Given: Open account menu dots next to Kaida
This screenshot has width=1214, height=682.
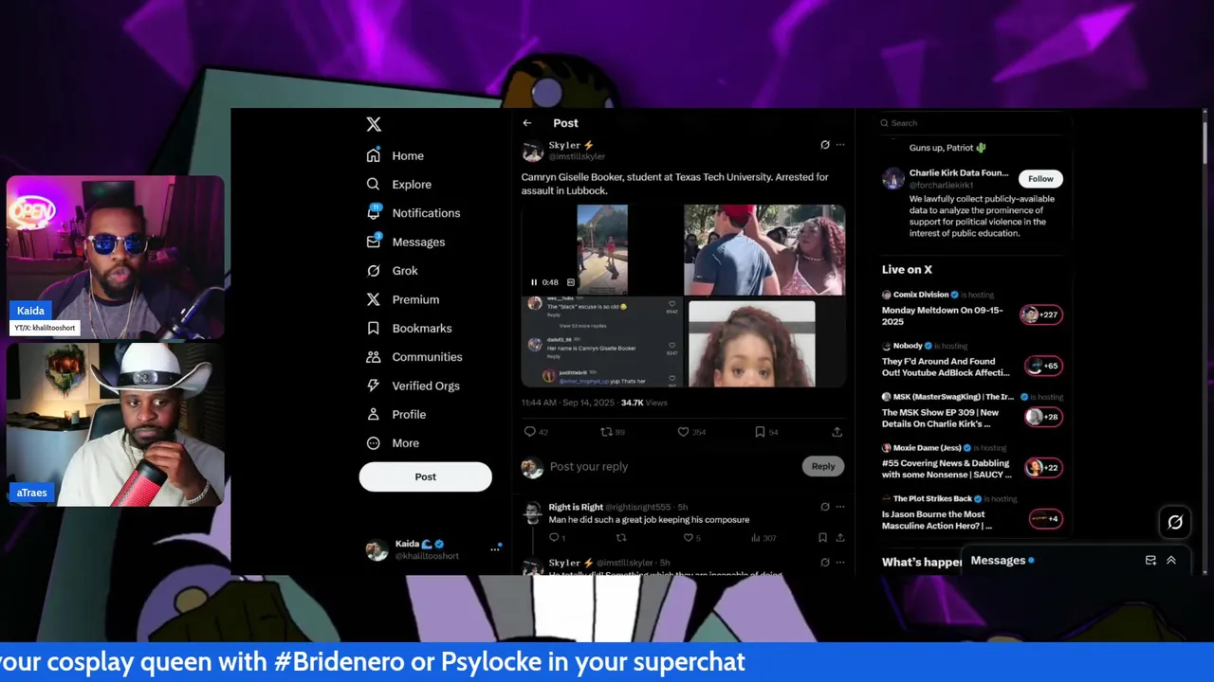Looking at the screenshot, I should pyautogui.click(x=495, y=547).
